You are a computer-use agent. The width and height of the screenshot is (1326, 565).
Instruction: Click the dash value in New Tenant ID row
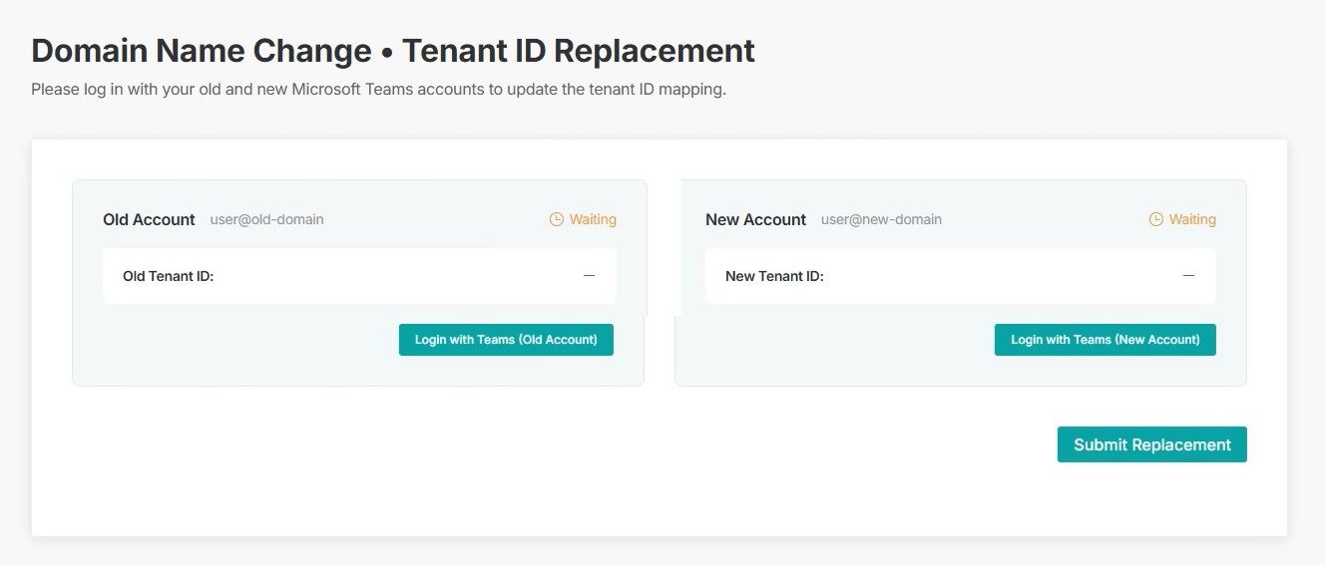point(1188,275)
